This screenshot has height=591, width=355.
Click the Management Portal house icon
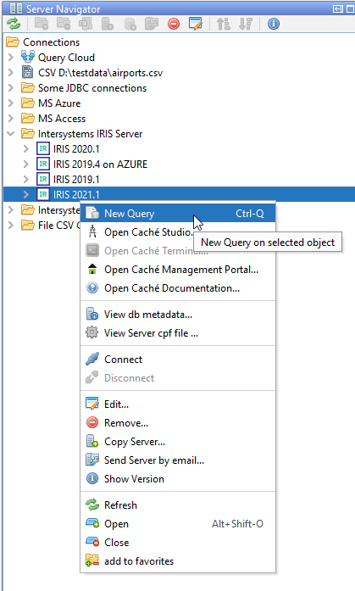[x=92, y=269]
